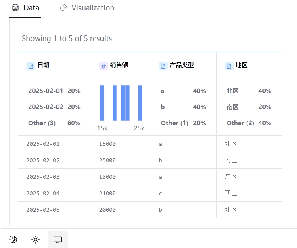Click the rightmost histogram bar near 25k
This screenshot has width=297, height=248.
(x=140, y=103)
